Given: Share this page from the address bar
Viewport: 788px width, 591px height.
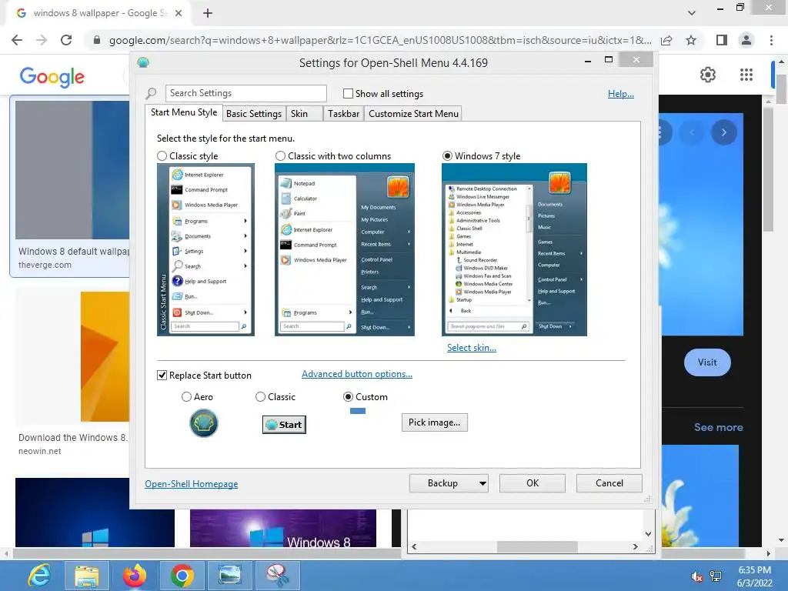Looking at the screenshot, I should (666, 40).
